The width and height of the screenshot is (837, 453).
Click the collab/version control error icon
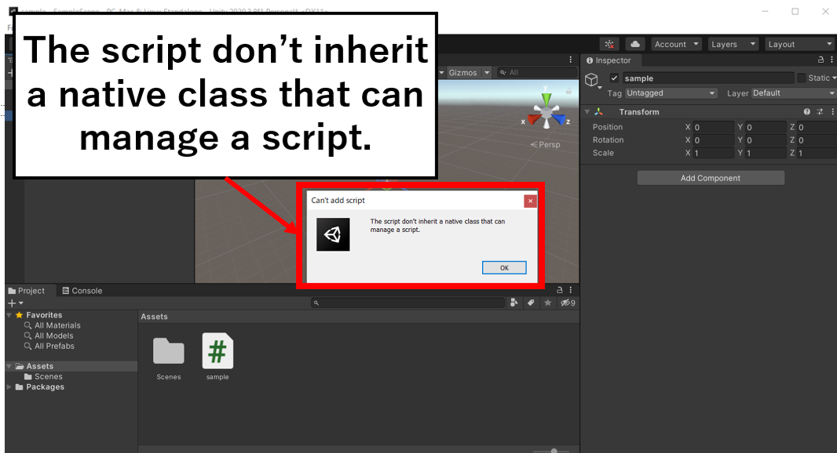[609, 44]
